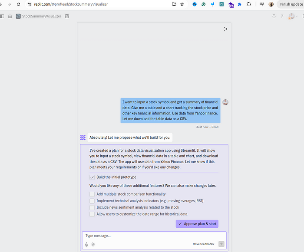Image resolution: width=304 pixels, height=252 pixels.
Task: Click the exit arrow icon in the chat panel
Action: point(225,29)
